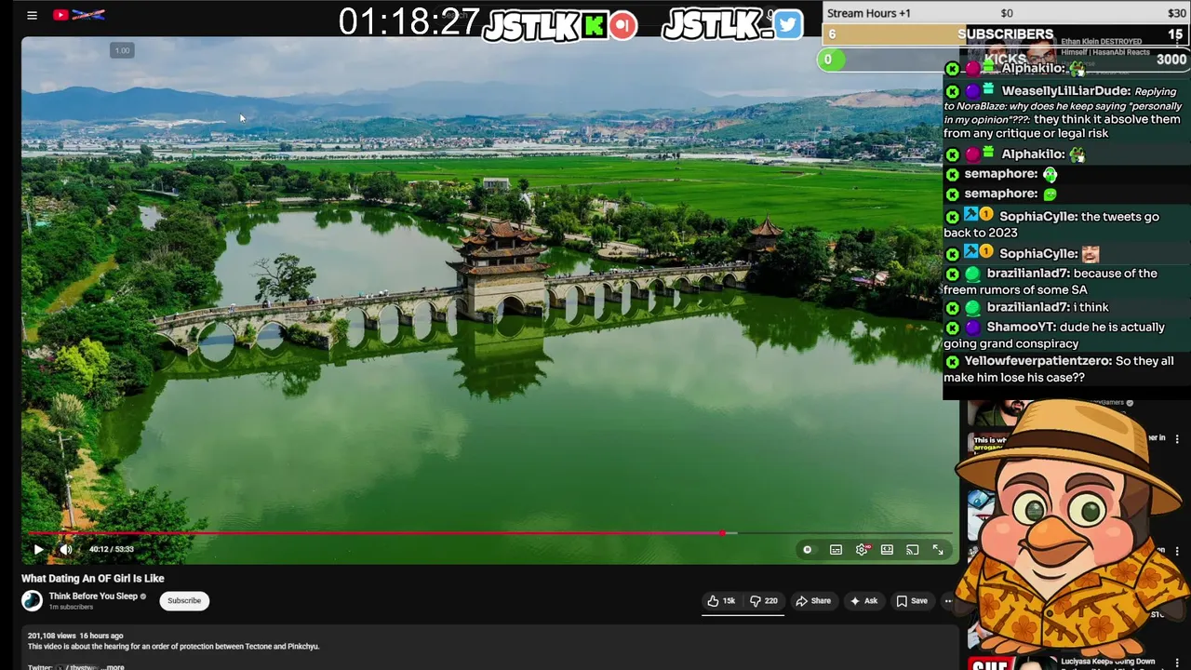Play the paused video
This screenshot has height=670, width=1191.
point(38,550)
